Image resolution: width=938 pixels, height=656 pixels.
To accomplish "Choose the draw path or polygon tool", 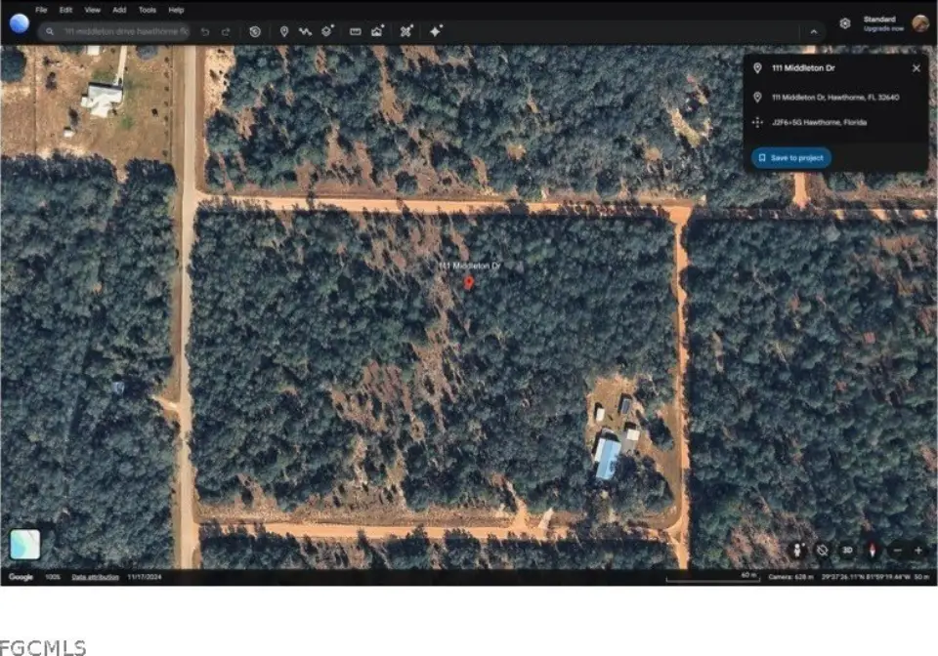I will 305,31.
